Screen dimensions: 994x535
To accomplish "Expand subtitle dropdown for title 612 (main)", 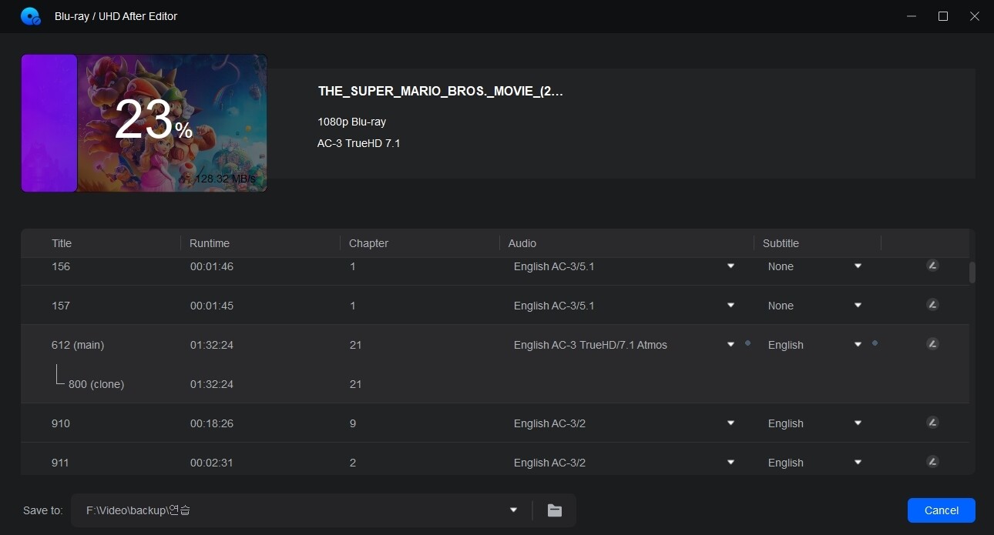I will point(858,345).
